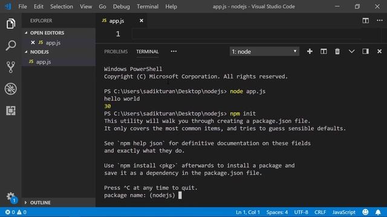Open the warnings count in status bar

(22, 212)
